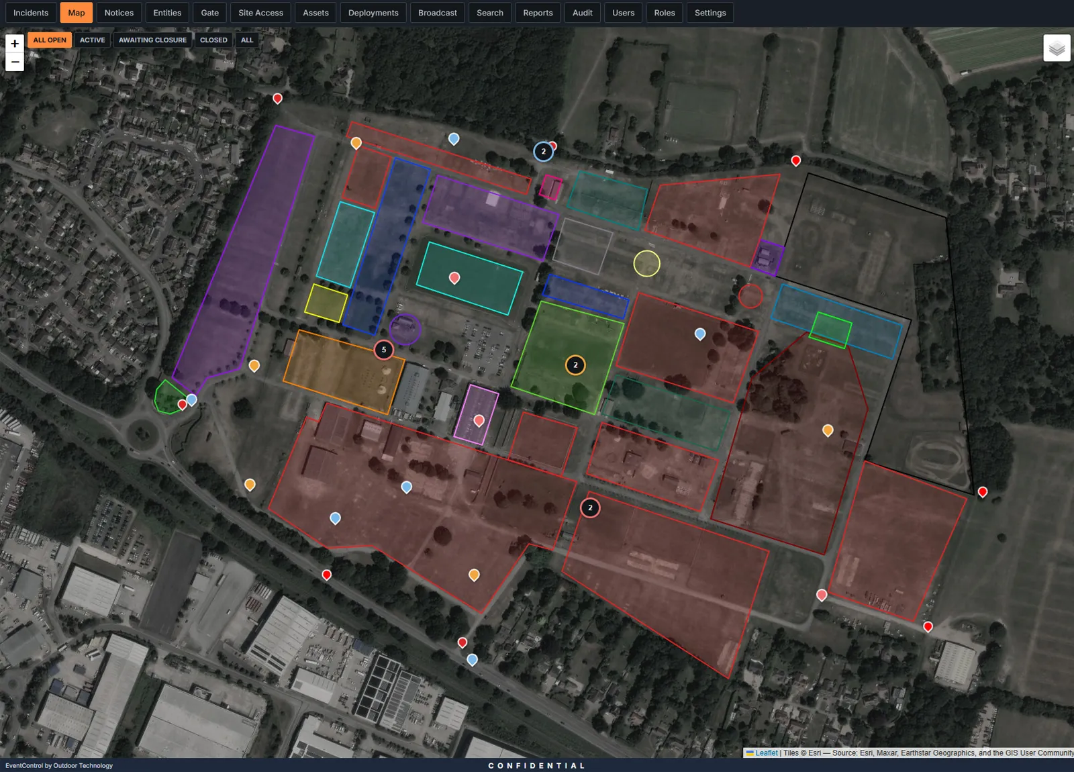
Task: Select the red pin beyond the black outline's corner
Action: [983, 492]
